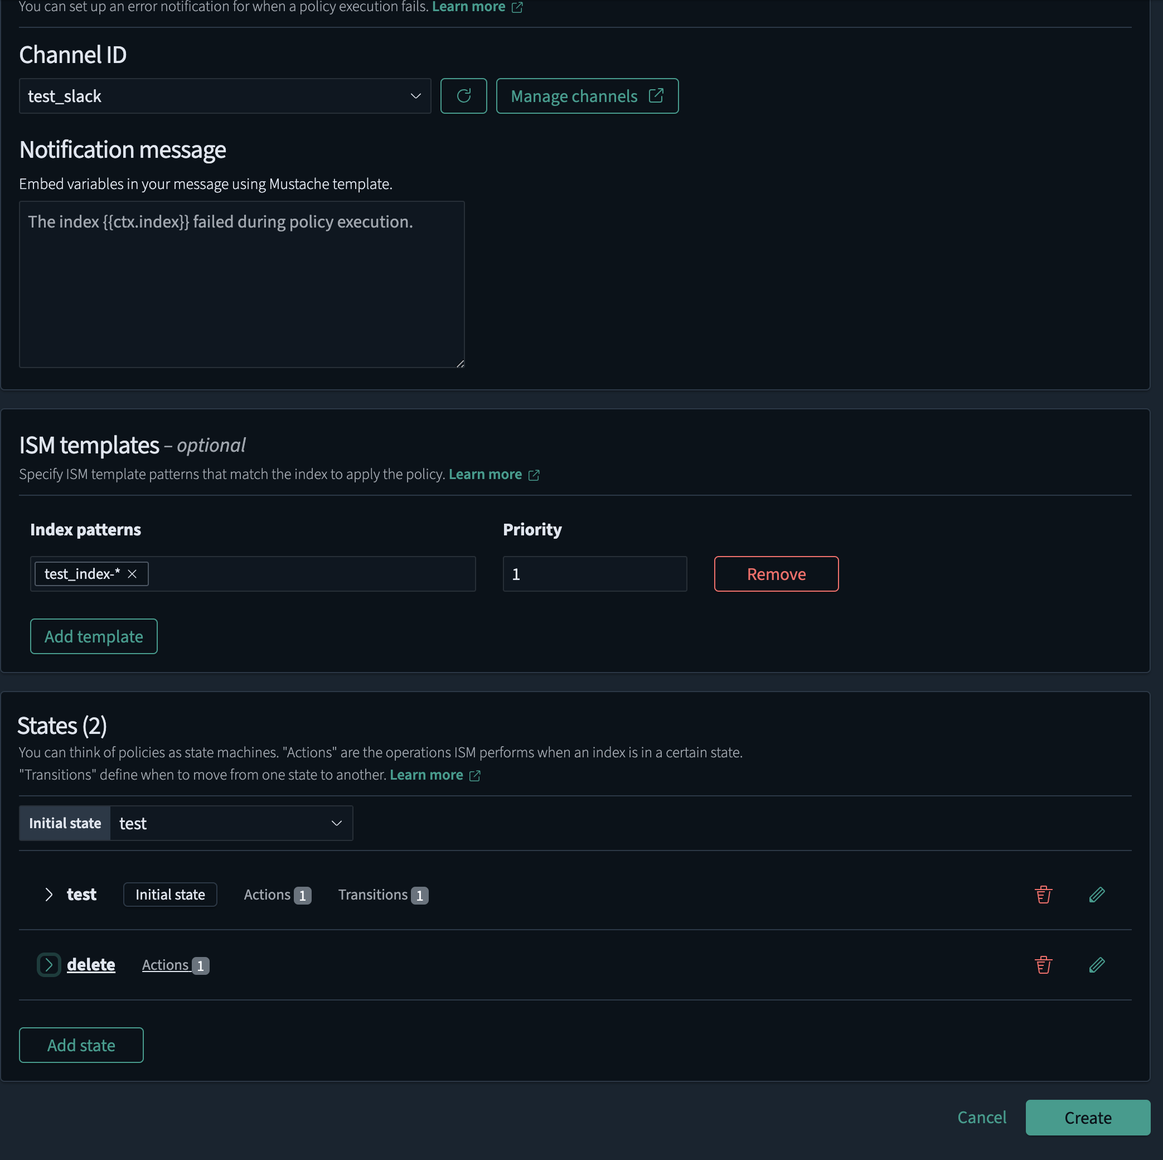
Task: Delete the test state via trash icon
Action: tap(1043, 895)
